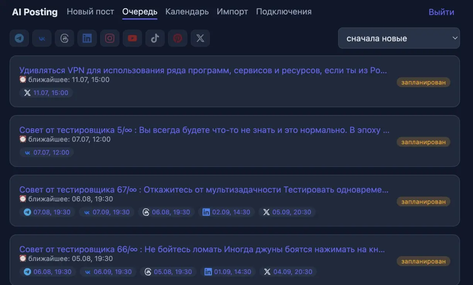Filter queue by YouTube icon
This screenshot has width=473, height=285.
pyautogui.click(x=132, y=38)
